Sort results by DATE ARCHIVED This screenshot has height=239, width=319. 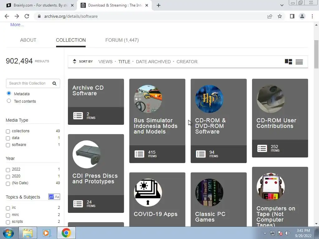(153, 62)
